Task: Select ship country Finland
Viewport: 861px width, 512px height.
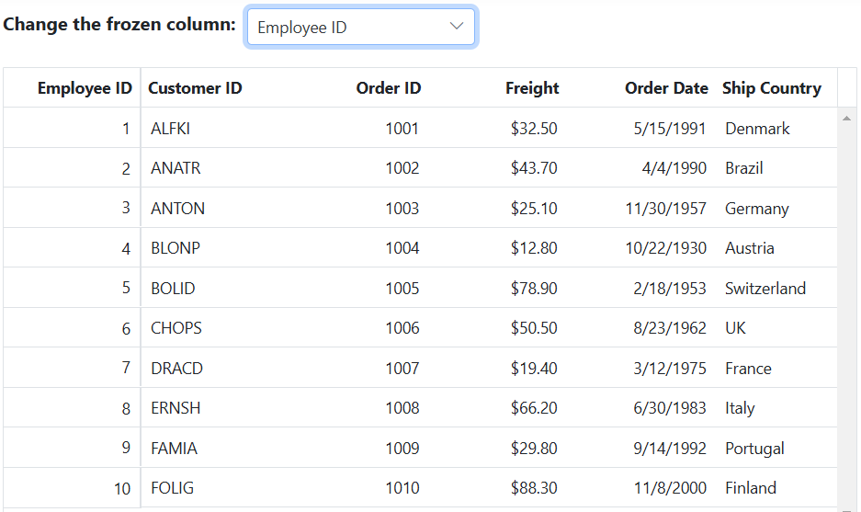Action: [751, 488]
